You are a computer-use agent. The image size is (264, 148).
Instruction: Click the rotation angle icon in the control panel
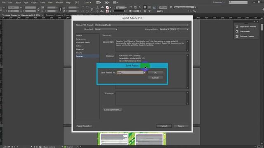point(64,7)
